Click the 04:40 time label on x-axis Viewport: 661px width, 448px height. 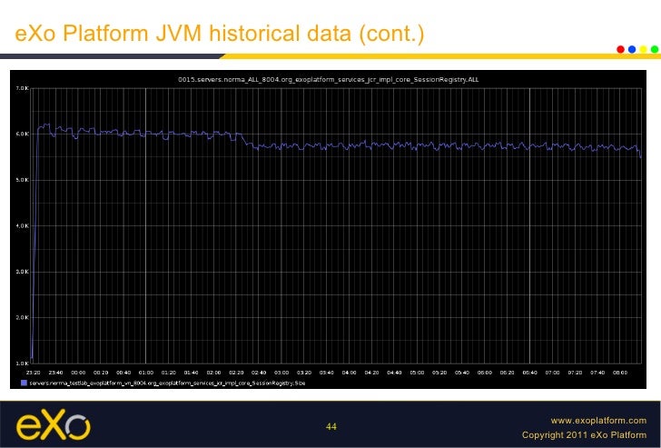coord(394,373)
